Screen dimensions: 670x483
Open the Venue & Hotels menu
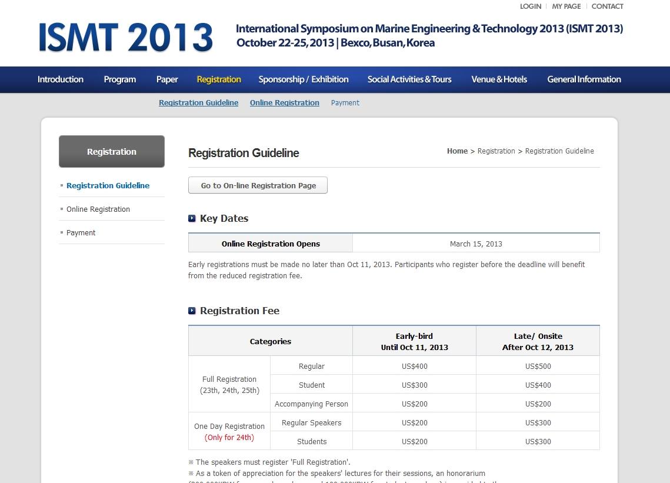click(x=499, y=79)
